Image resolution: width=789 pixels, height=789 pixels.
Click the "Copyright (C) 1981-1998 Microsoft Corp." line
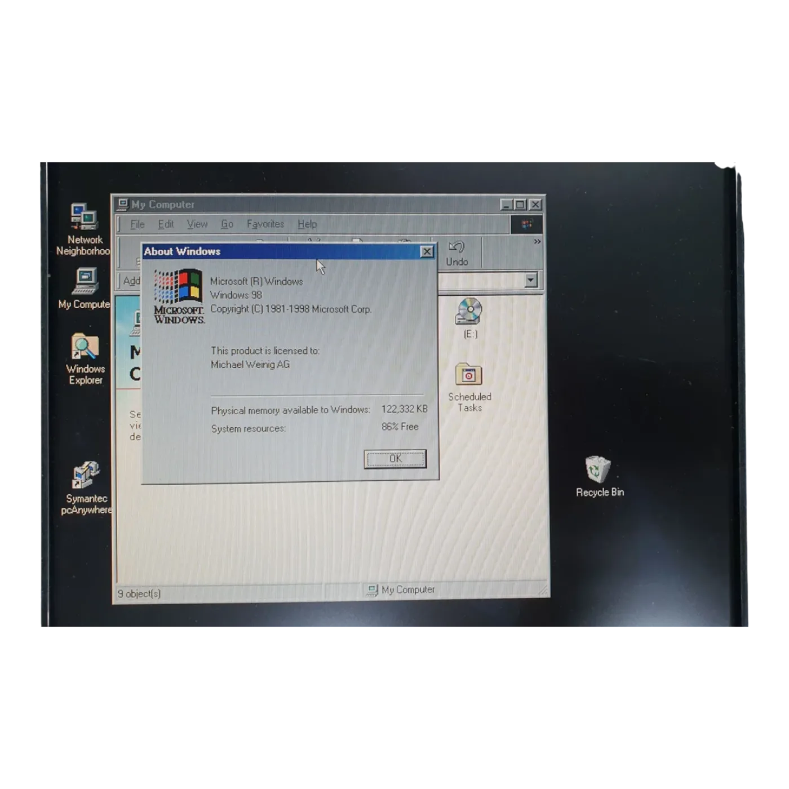pos(291,309)
